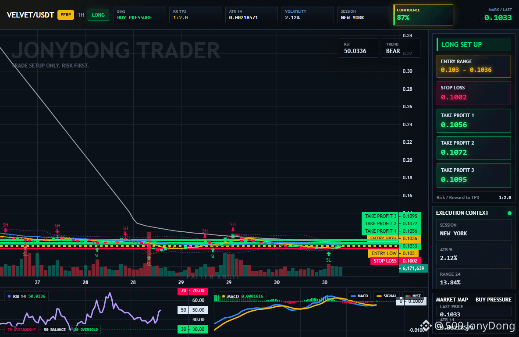The width and height of the screenshot is (519, 337).
Task: Click the 30 OVERSOLD legend chip
Action: 86,330
